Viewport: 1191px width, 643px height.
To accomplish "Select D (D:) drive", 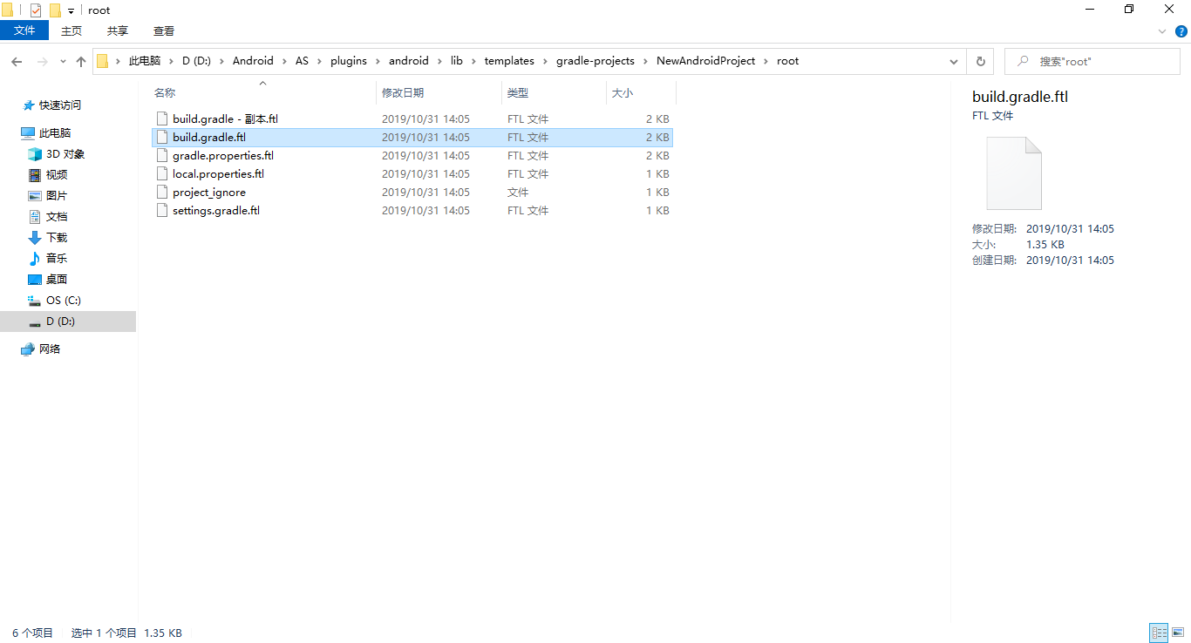I will [x=68, y=321].
